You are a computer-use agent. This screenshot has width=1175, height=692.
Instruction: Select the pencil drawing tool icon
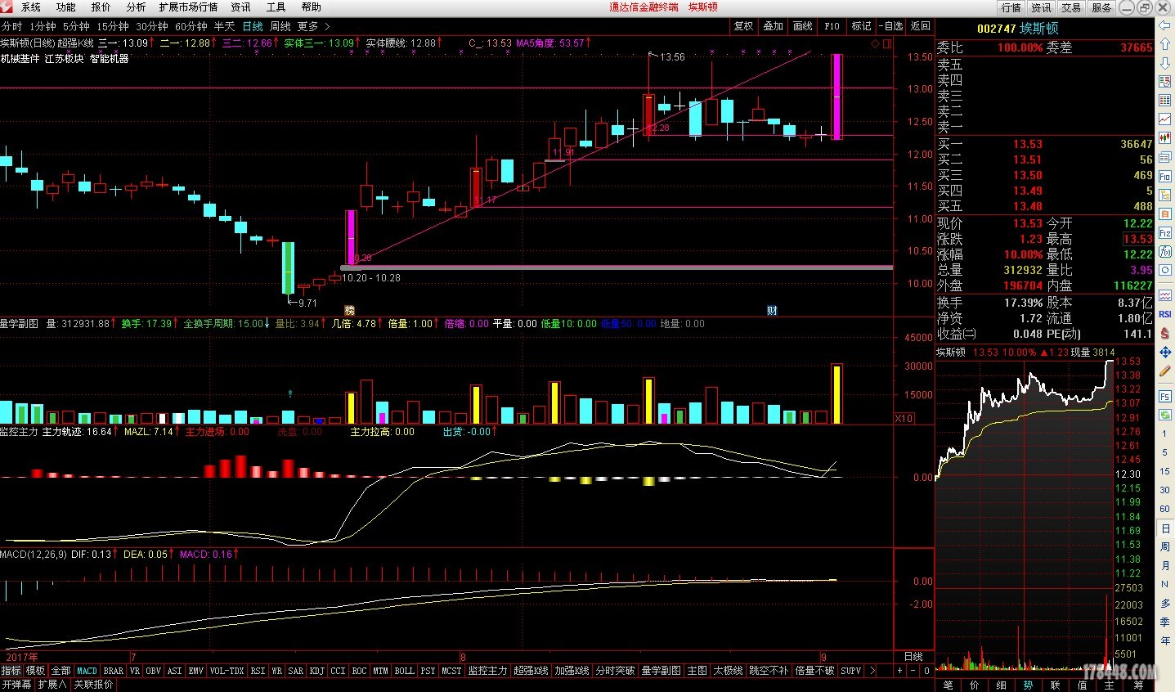[x=1165, y=371]
